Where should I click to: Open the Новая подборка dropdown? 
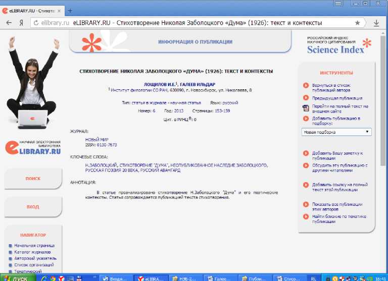click(x=336, y=132)
